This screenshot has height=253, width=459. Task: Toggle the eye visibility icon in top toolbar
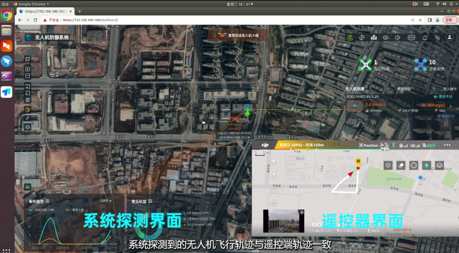pos(385,38)
